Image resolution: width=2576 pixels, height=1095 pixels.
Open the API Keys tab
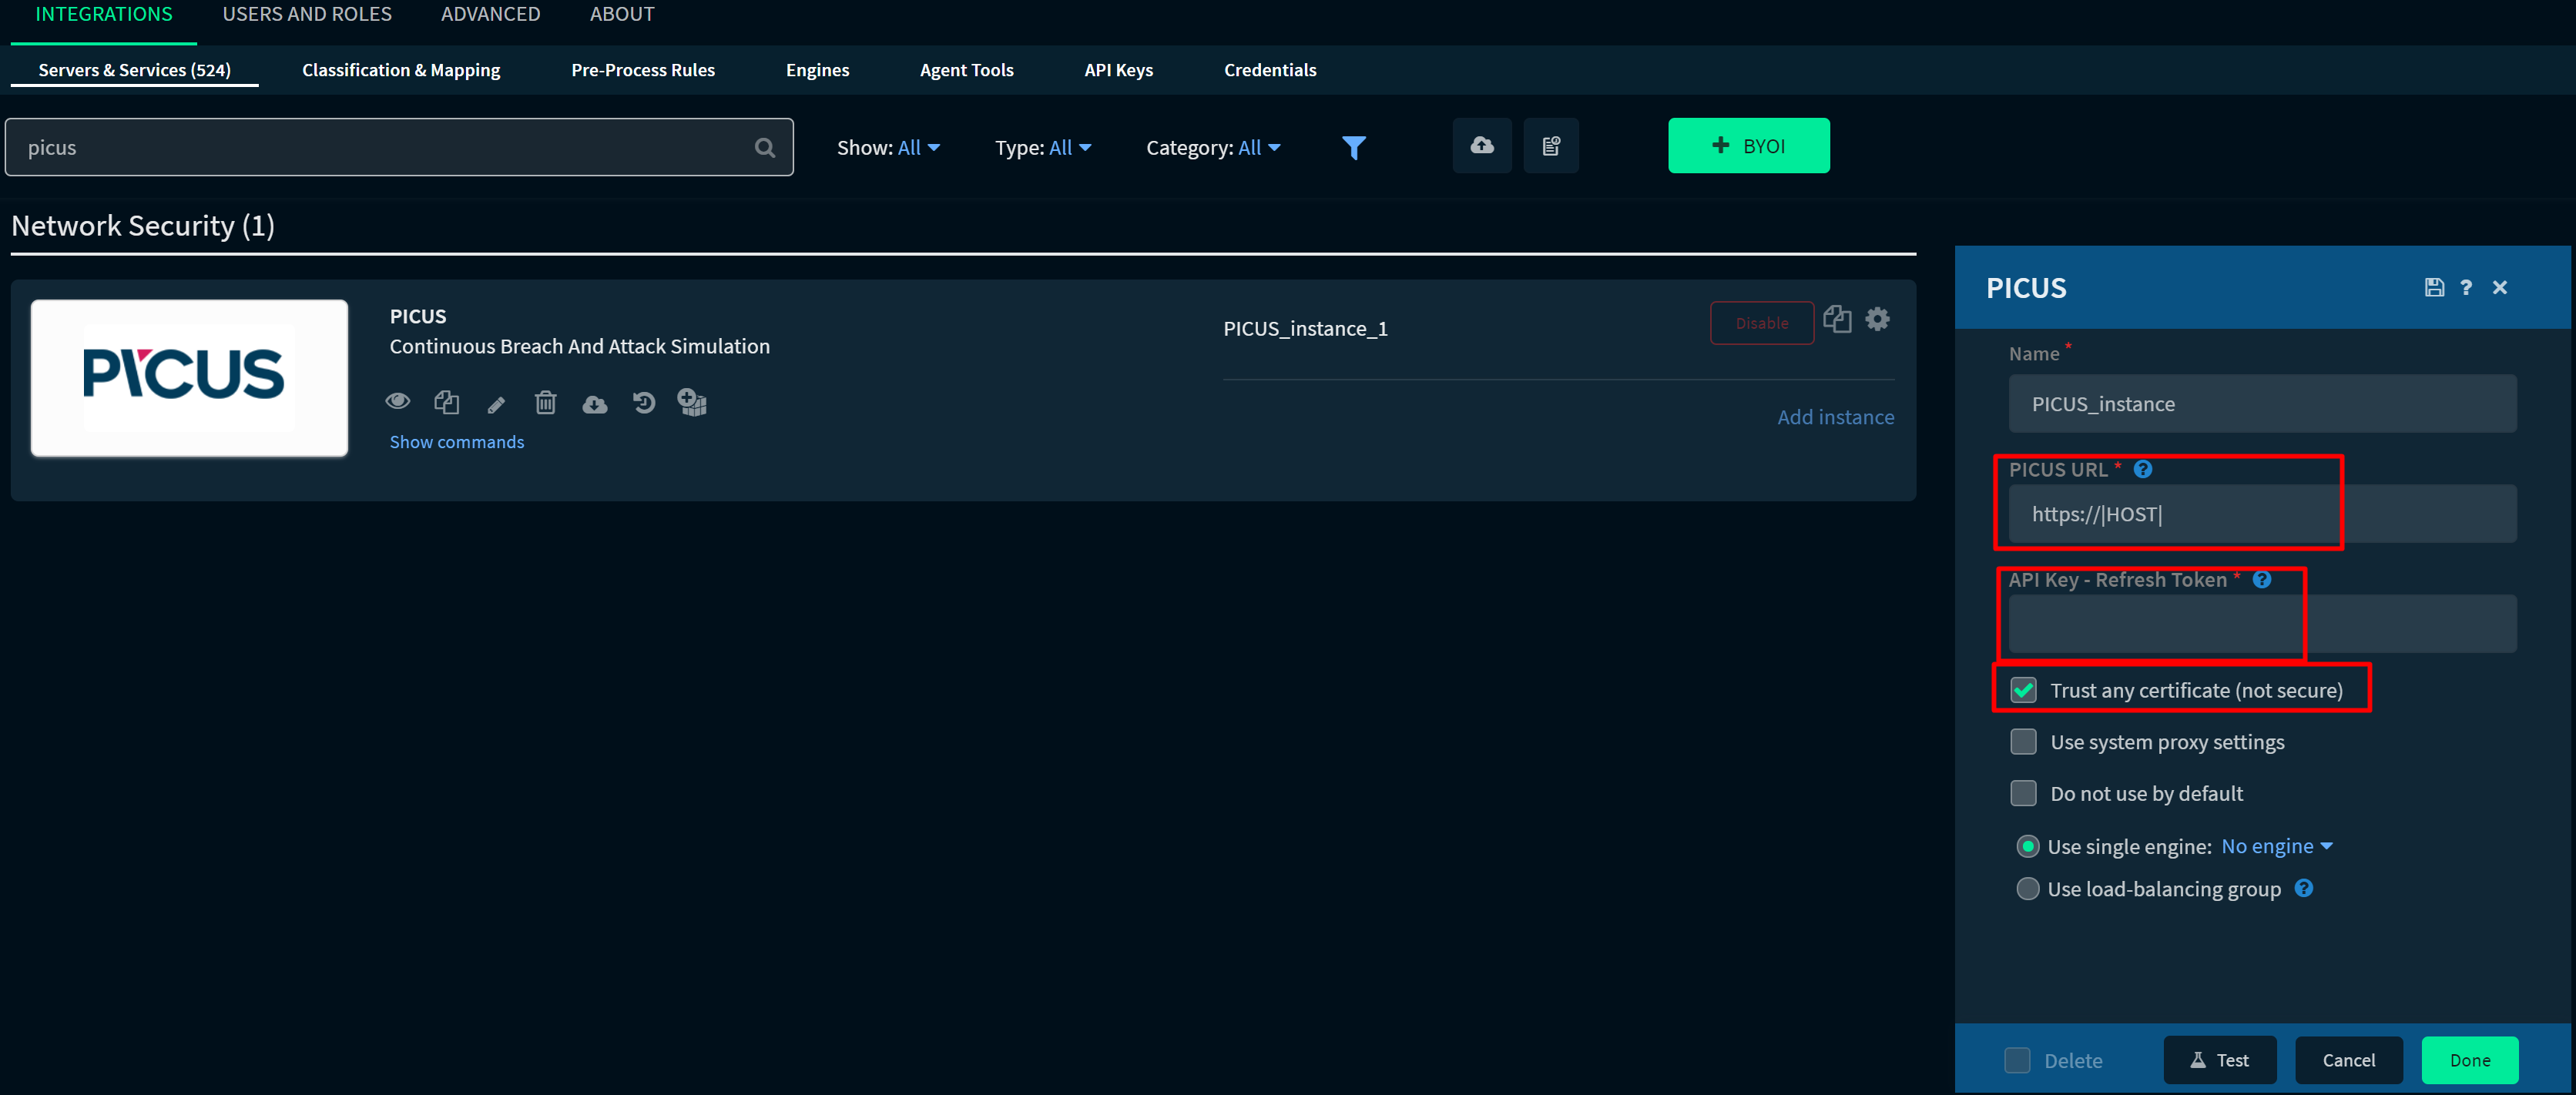(1118, 70)
